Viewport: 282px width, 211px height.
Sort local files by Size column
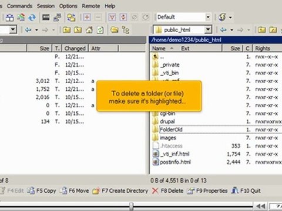pyautogui.click(x=44, y=48)
